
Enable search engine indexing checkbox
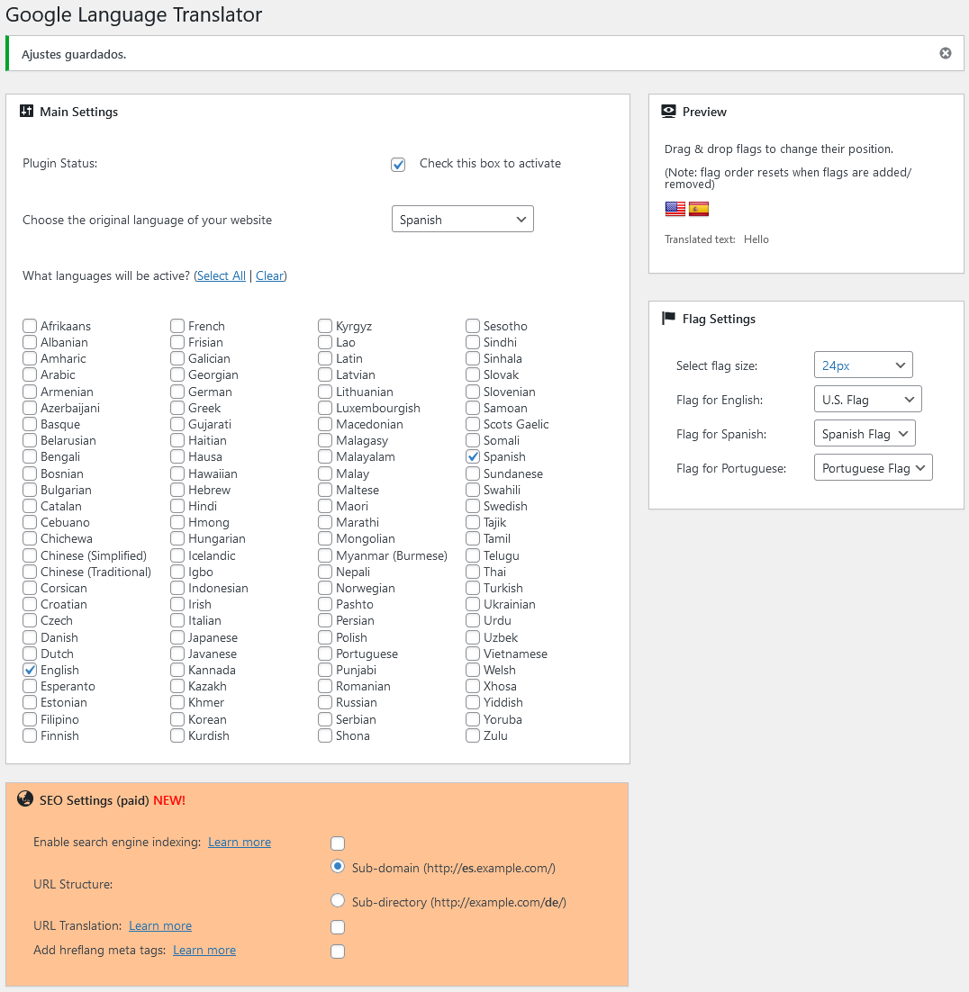338,843
